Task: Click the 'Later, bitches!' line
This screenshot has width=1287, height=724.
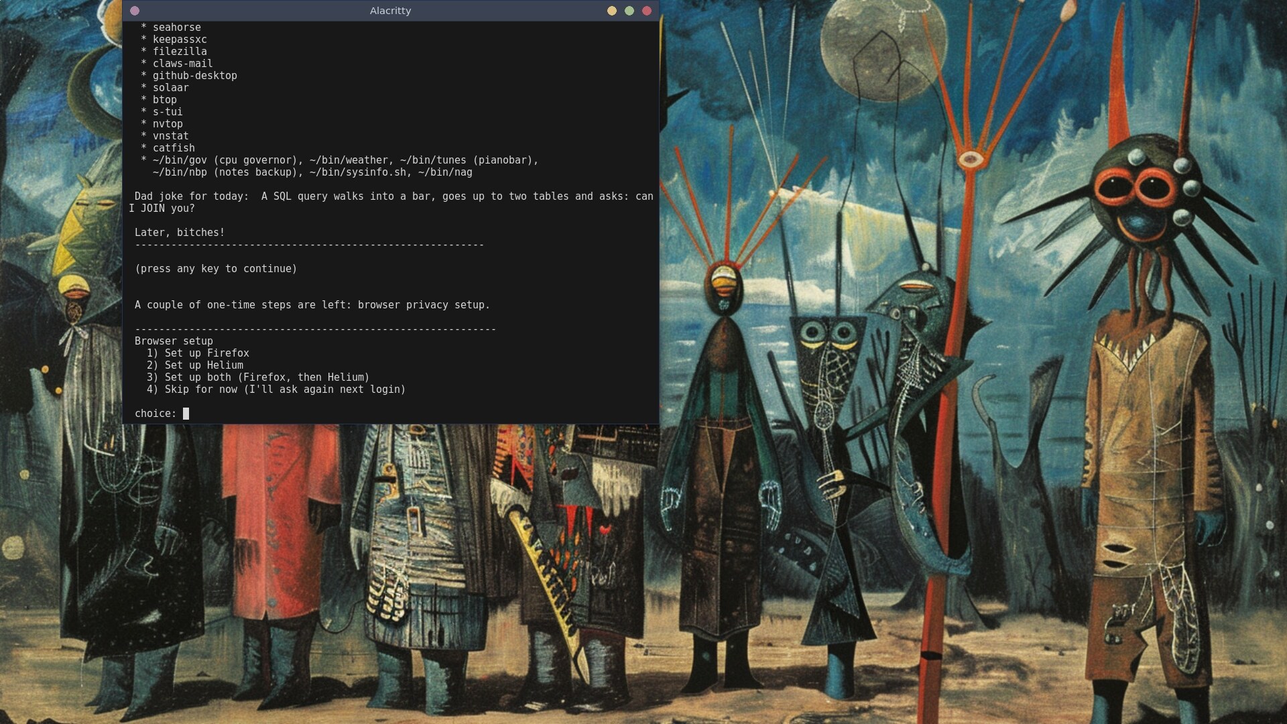Action: click(180, 233)
